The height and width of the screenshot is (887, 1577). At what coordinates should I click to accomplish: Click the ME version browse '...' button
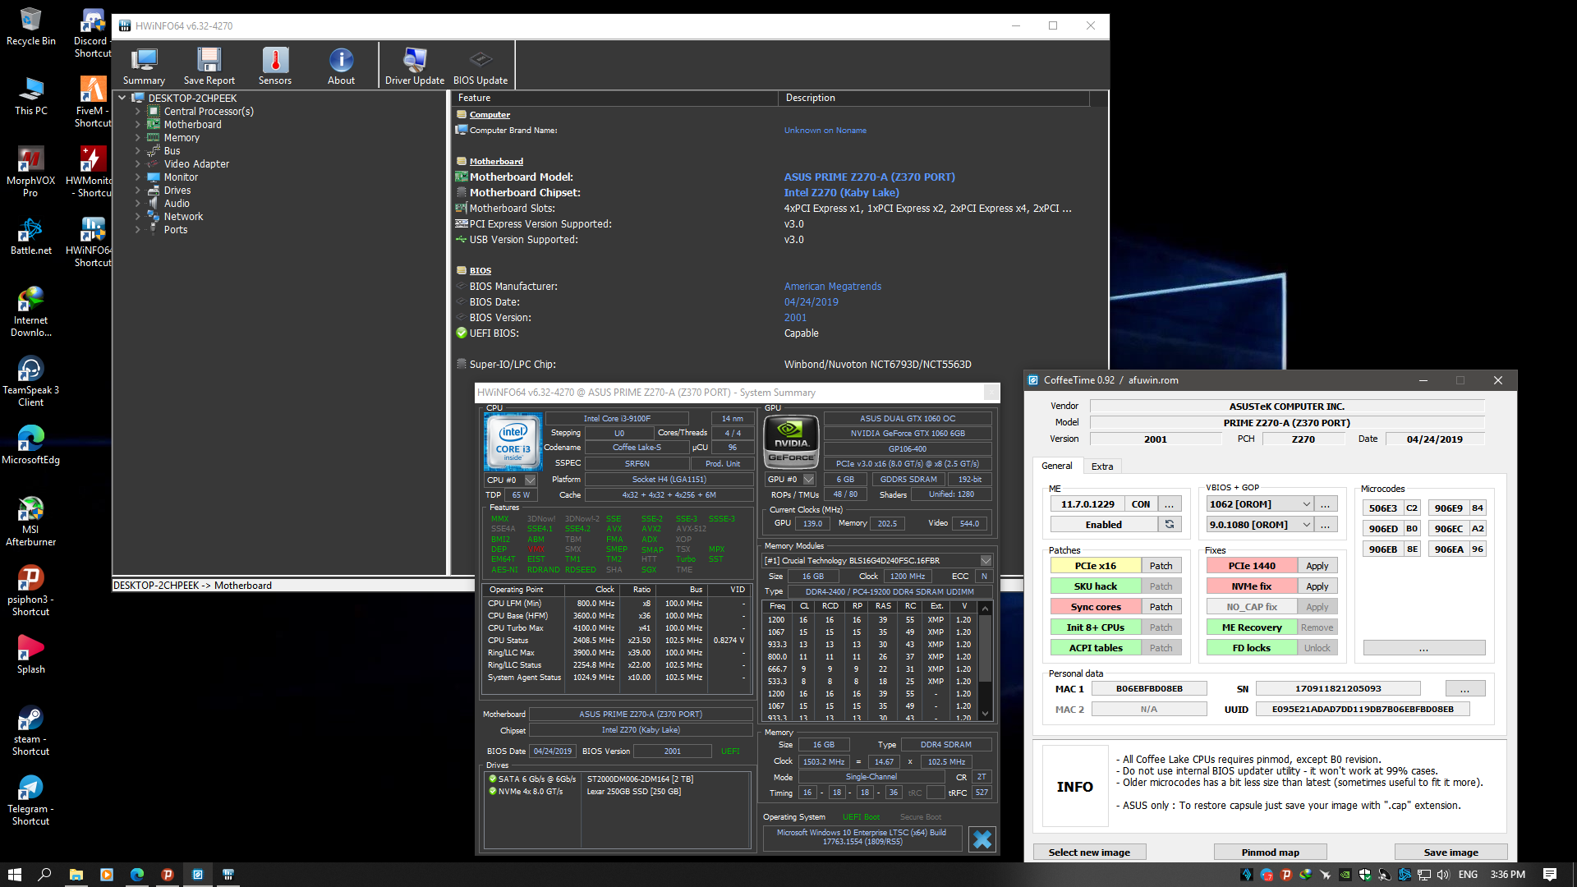pos(1170,504)
